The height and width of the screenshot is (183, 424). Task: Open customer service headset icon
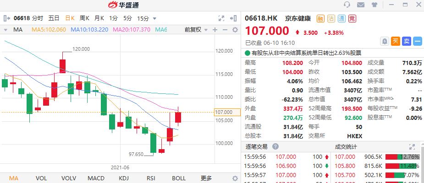pos(347,5)
